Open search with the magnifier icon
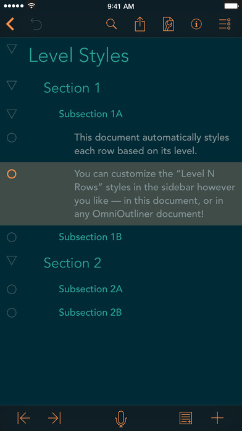 (112, 24)
